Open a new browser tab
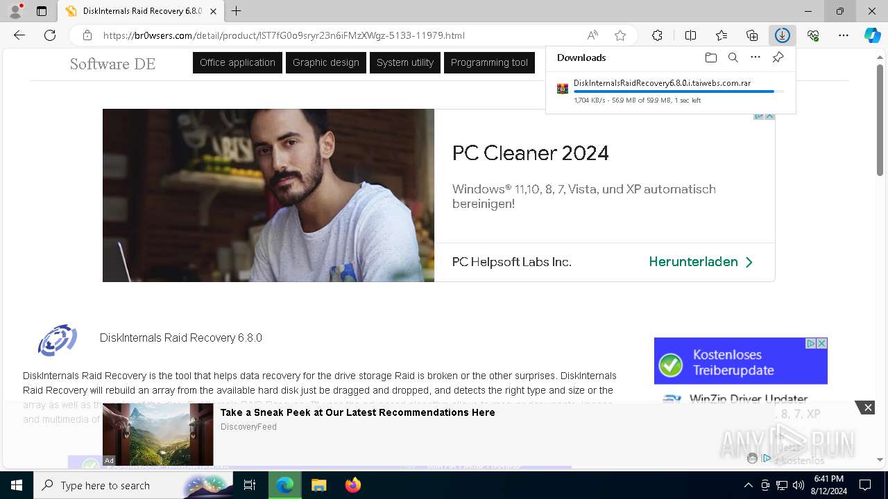 pyautogui.click(x=237, y=11)
